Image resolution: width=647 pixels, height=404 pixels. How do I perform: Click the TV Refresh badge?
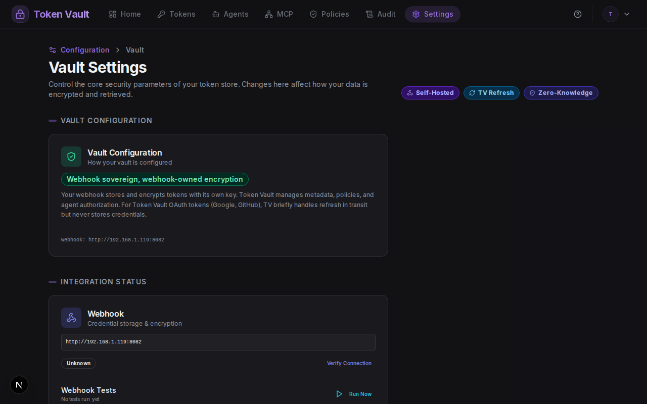[x=491, y=93]
